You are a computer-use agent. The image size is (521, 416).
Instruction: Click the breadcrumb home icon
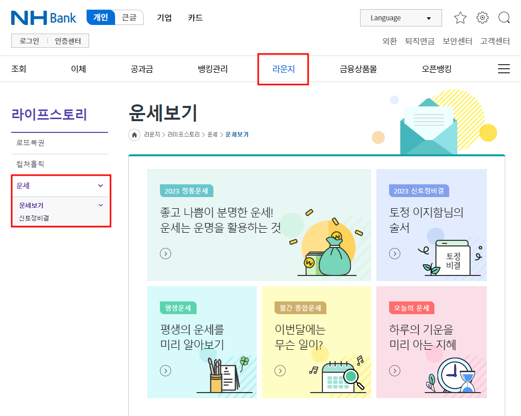tap(134, 134)
